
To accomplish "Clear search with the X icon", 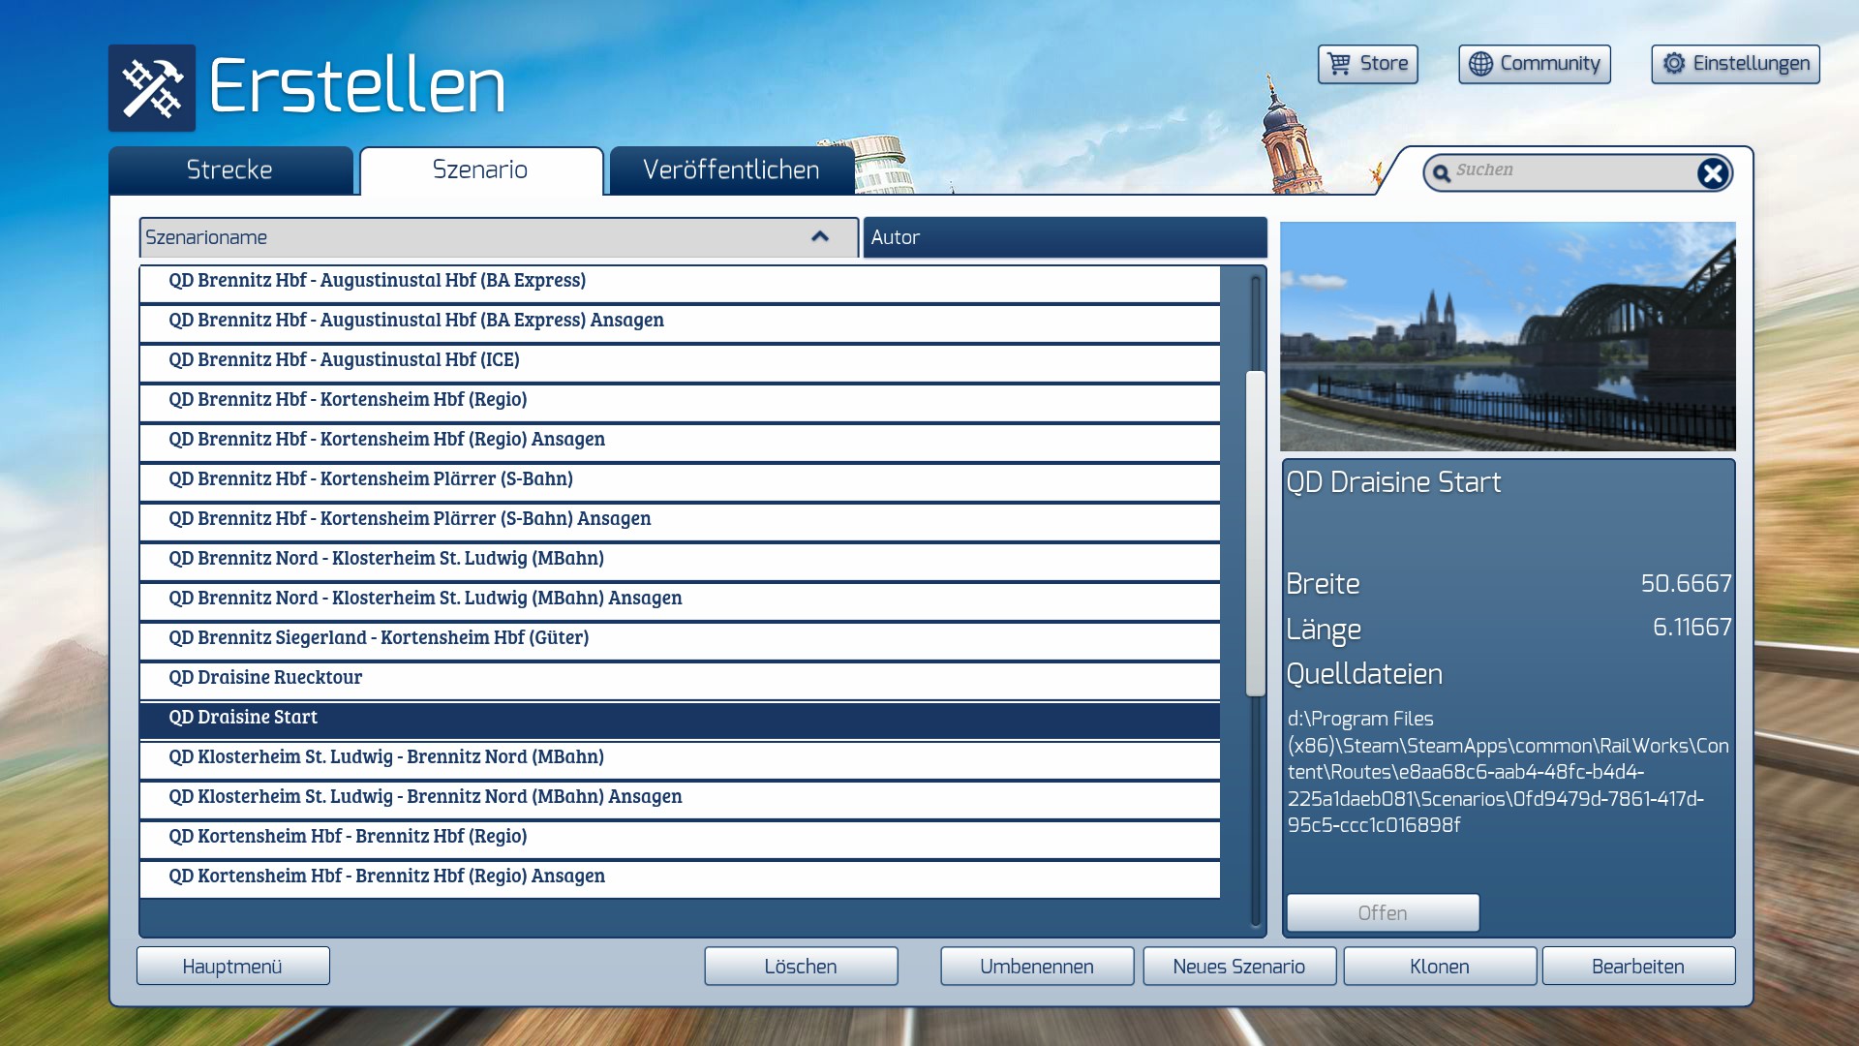I will pyautogui.click(x=1712, y=173).
